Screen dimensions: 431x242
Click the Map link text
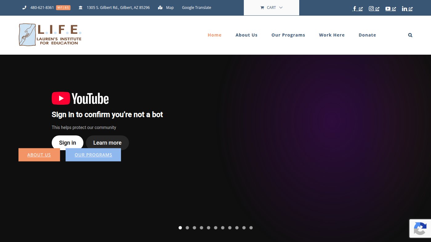coord(170,8)
